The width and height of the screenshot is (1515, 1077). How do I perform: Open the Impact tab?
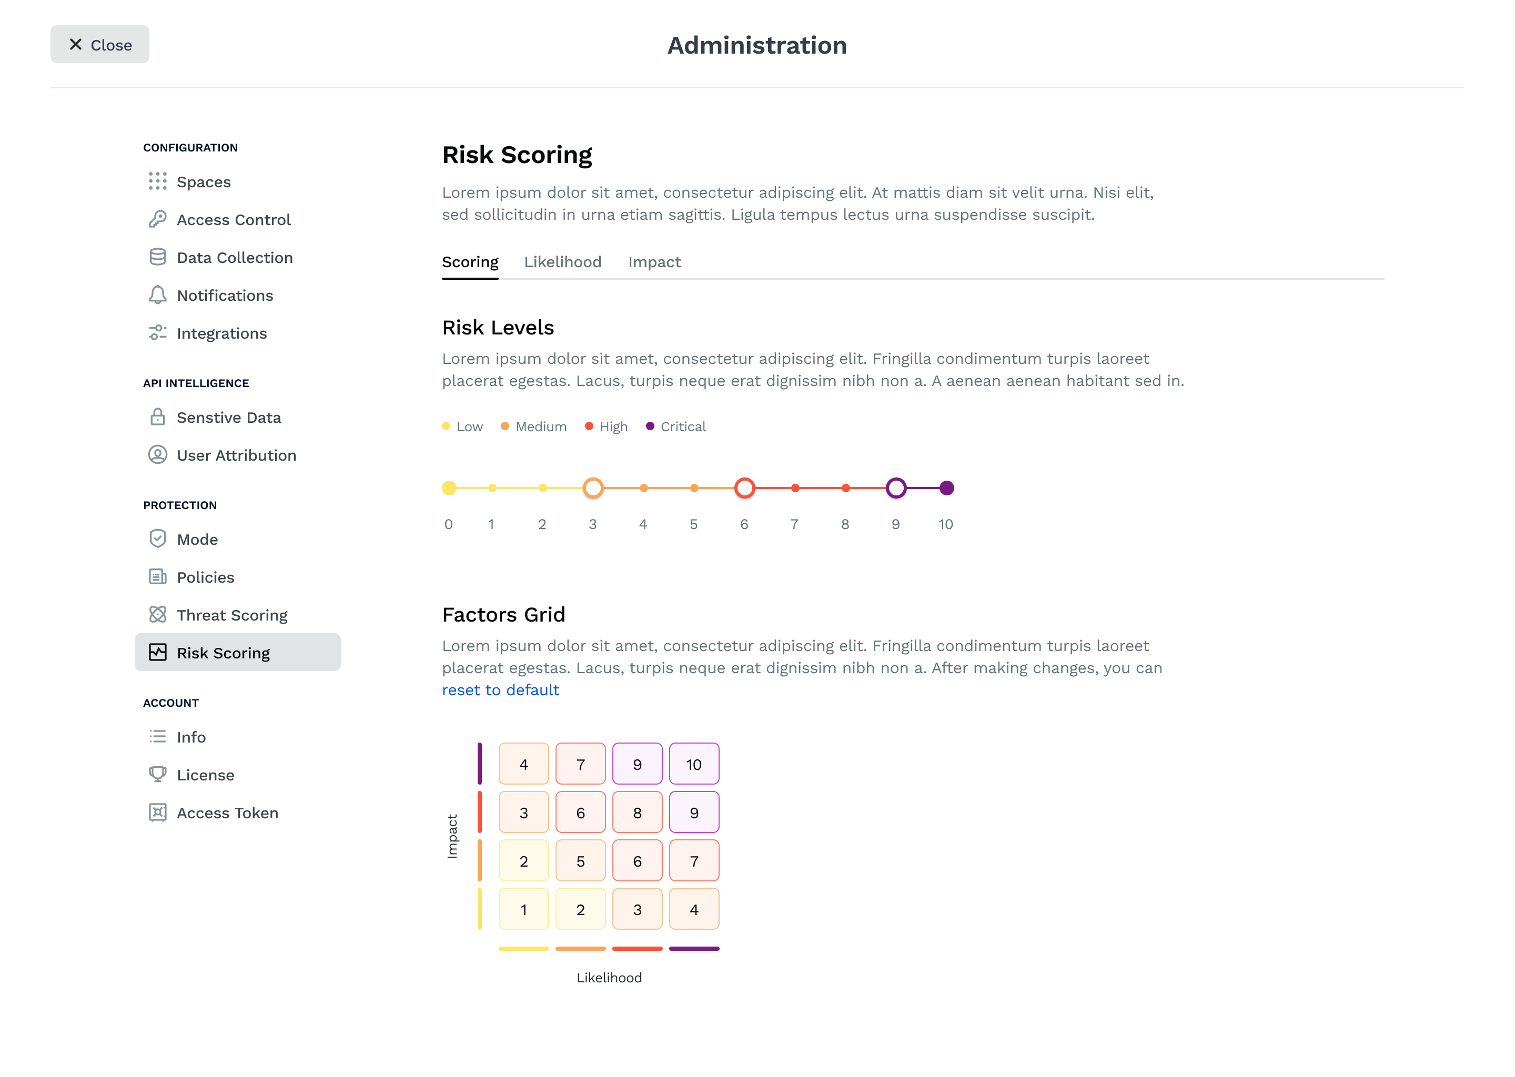pos(654,262)
